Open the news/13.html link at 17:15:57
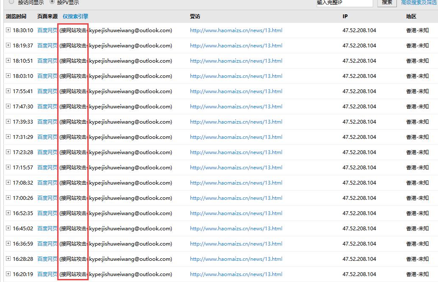This screenshot has width=438, height=282. coord(236,168)
